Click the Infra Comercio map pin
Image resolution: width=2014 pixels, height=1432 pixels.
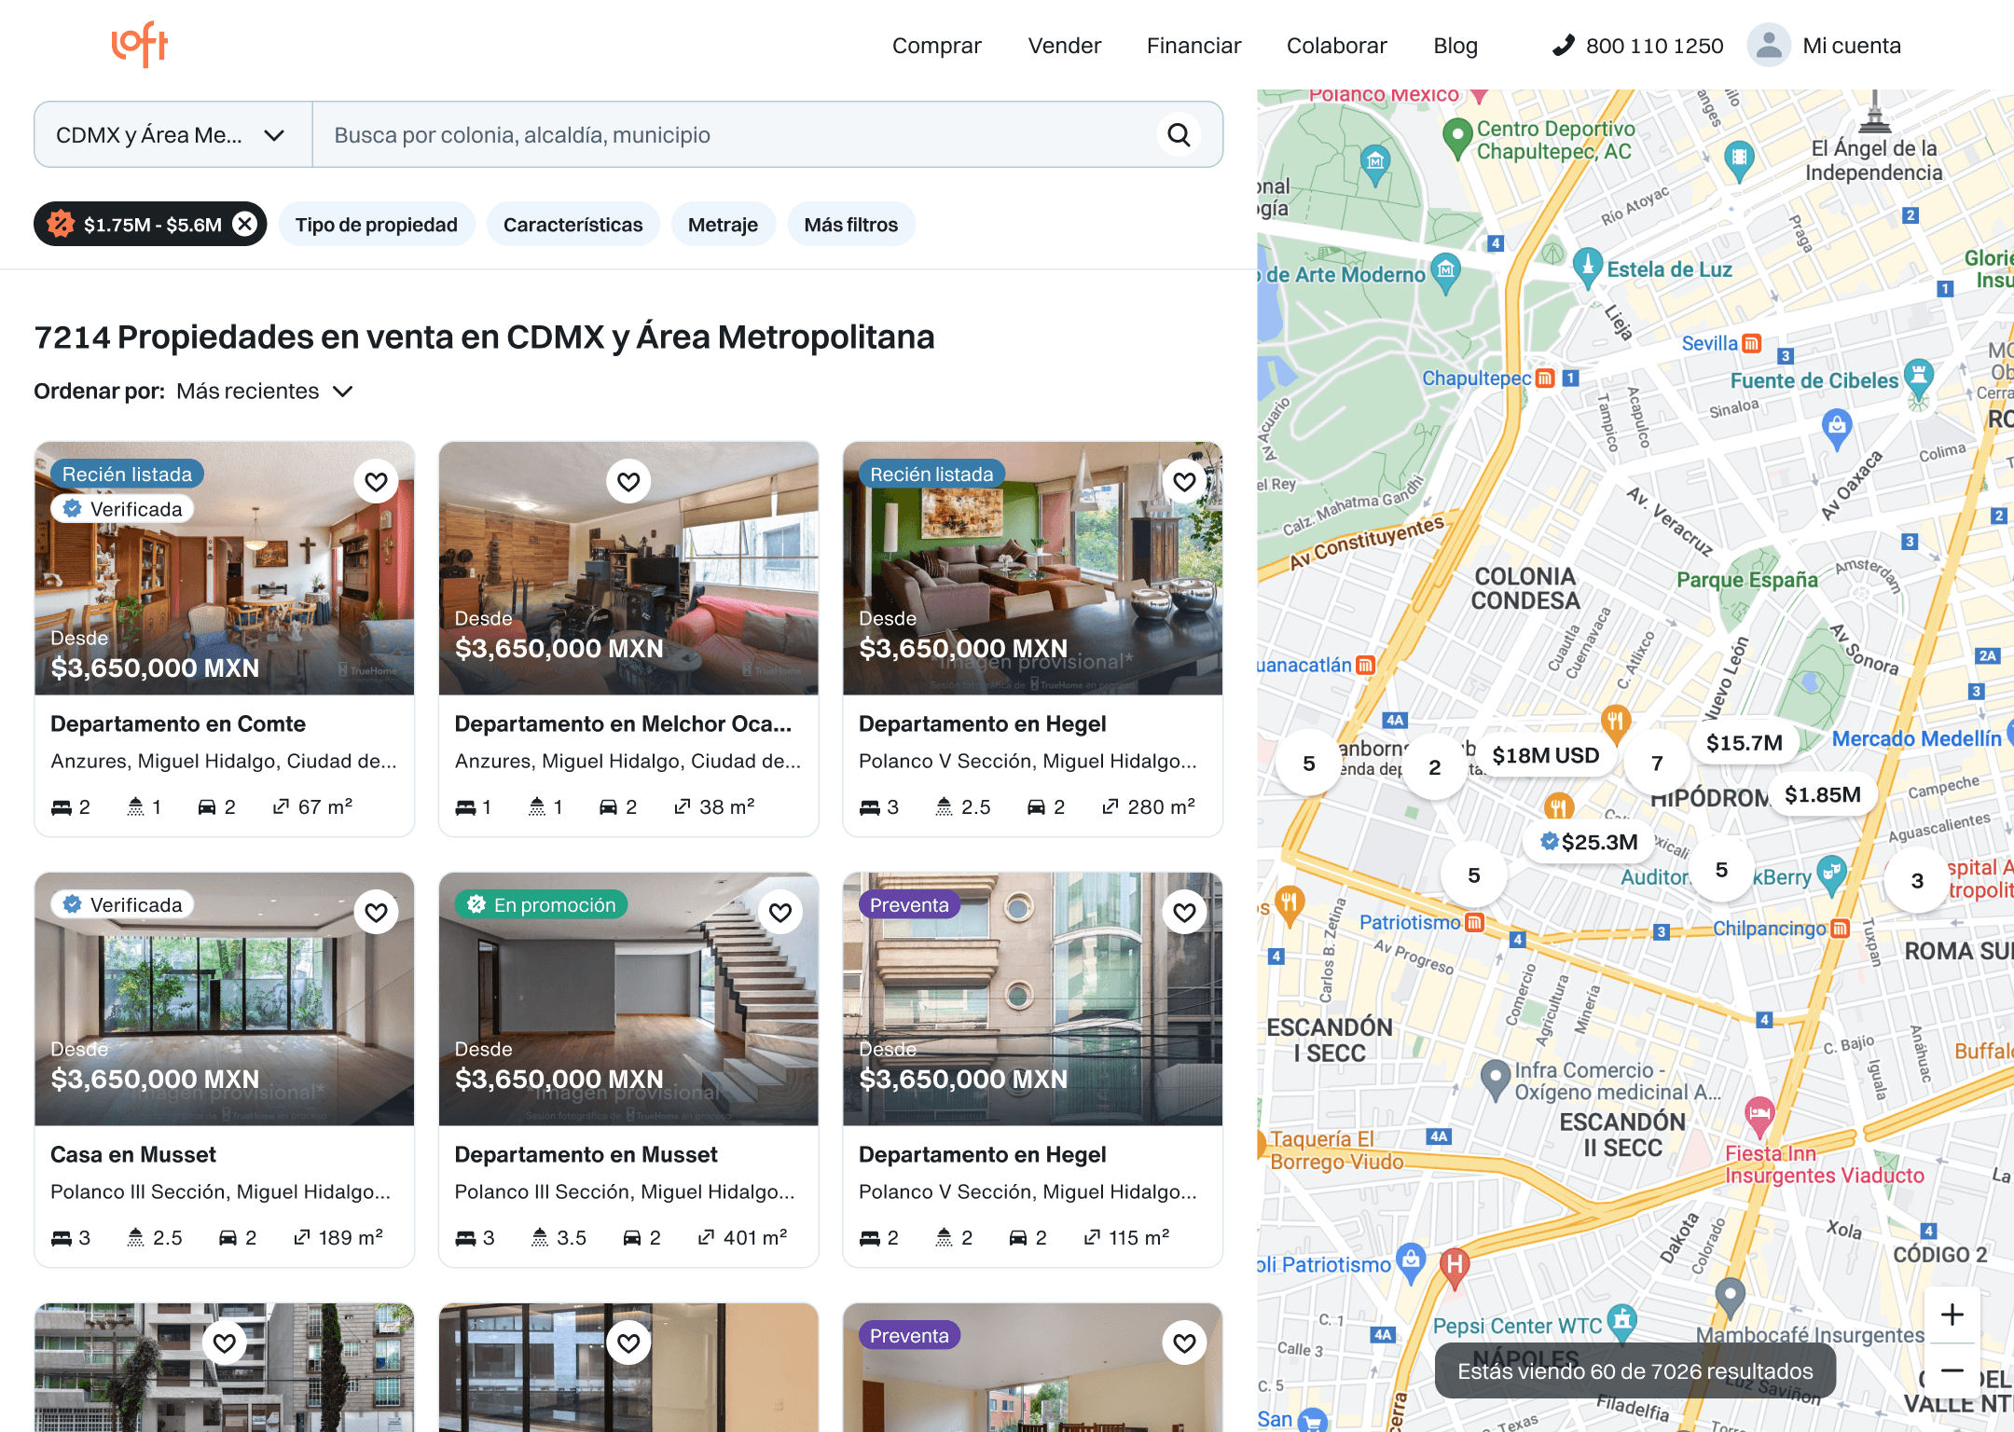1496,1080
